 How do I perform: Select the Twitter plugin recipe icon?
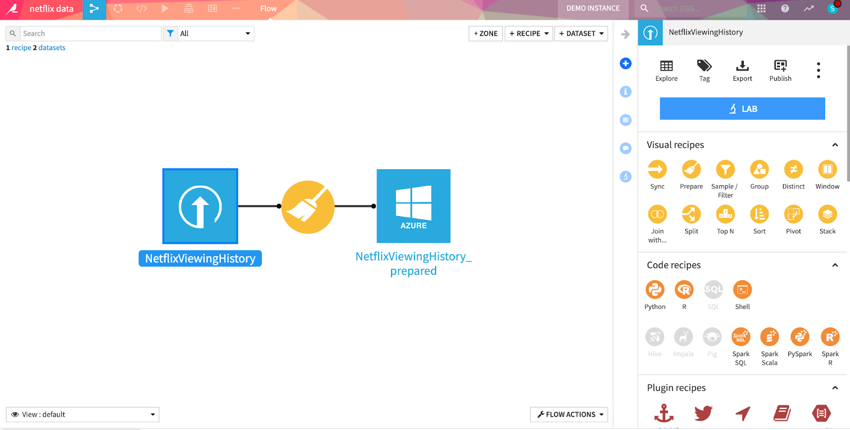703,413
